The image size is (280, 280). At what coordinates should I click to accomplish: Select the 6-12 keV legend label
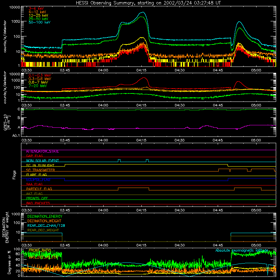[x=37, y=12]
